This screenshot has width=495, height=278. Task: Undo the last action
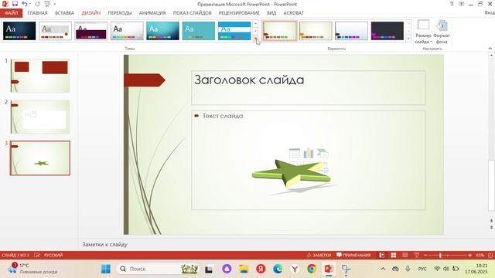click(25, 4)
